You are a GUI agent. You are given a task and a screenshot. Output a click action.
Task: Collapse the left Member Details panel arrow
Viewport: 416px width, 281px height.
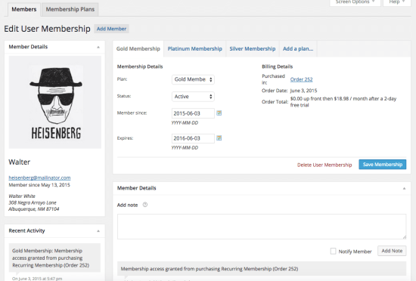[x=98, y=47]
